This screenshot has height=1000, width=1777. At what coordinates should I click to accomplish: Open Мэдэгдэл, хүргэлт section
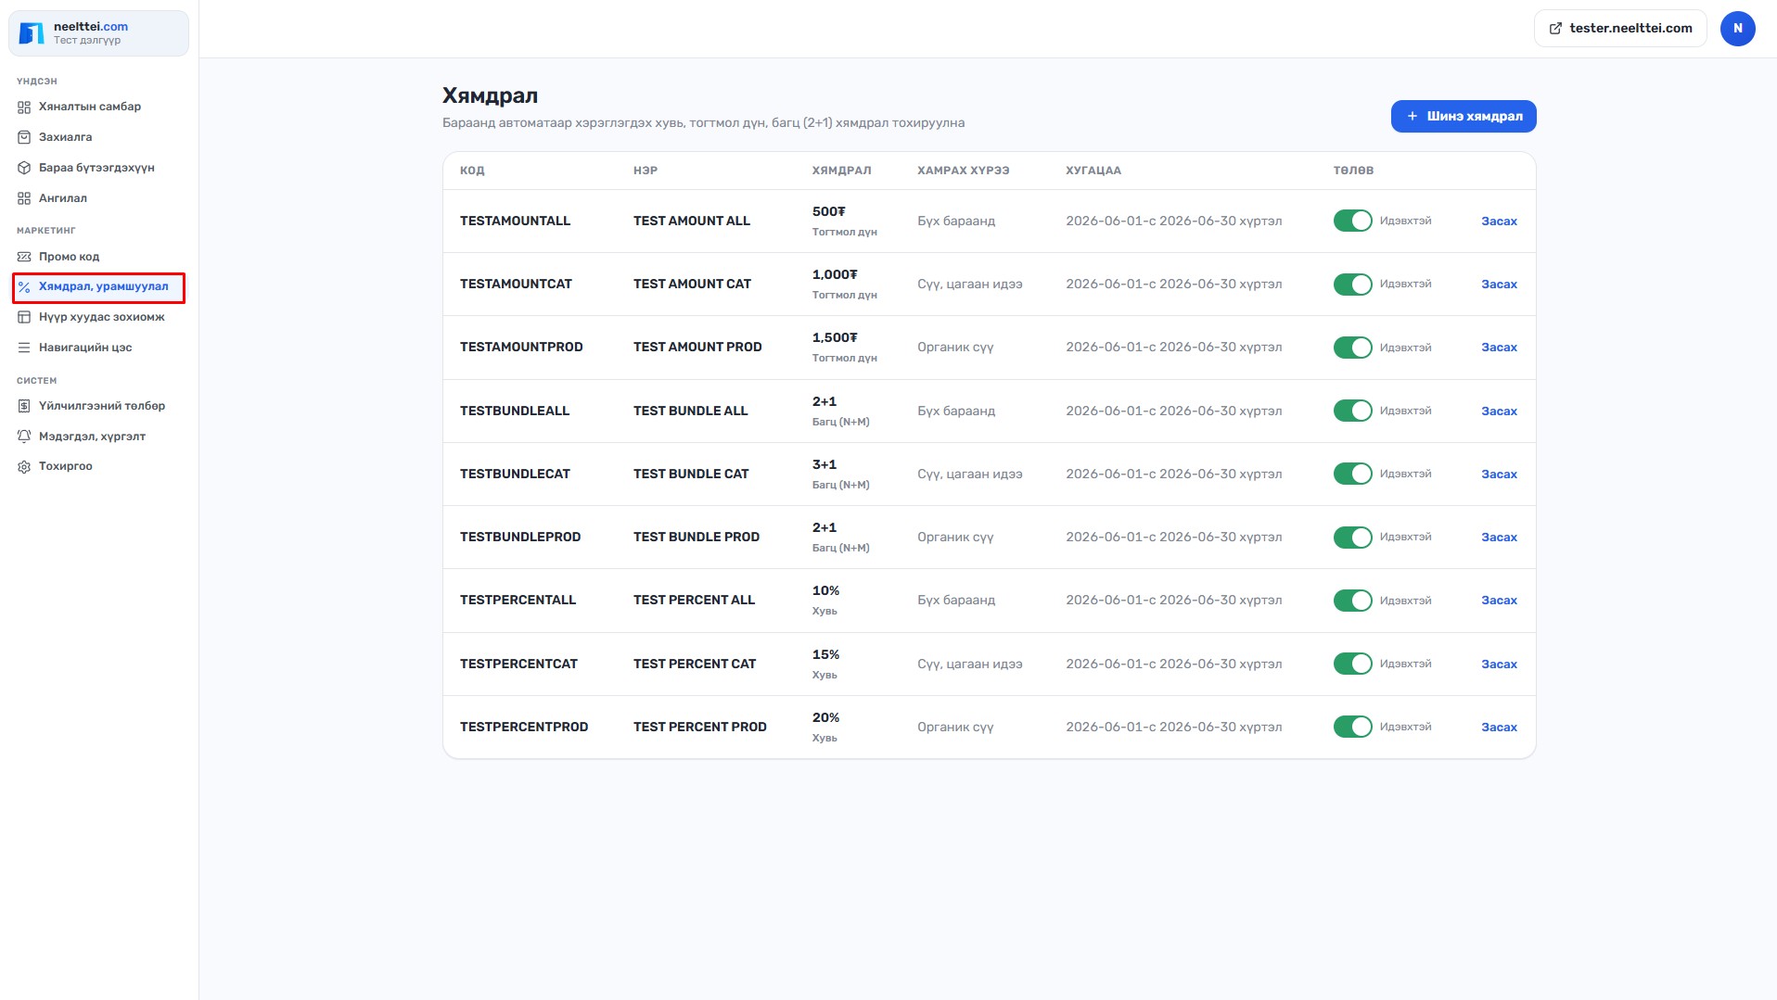98,437
